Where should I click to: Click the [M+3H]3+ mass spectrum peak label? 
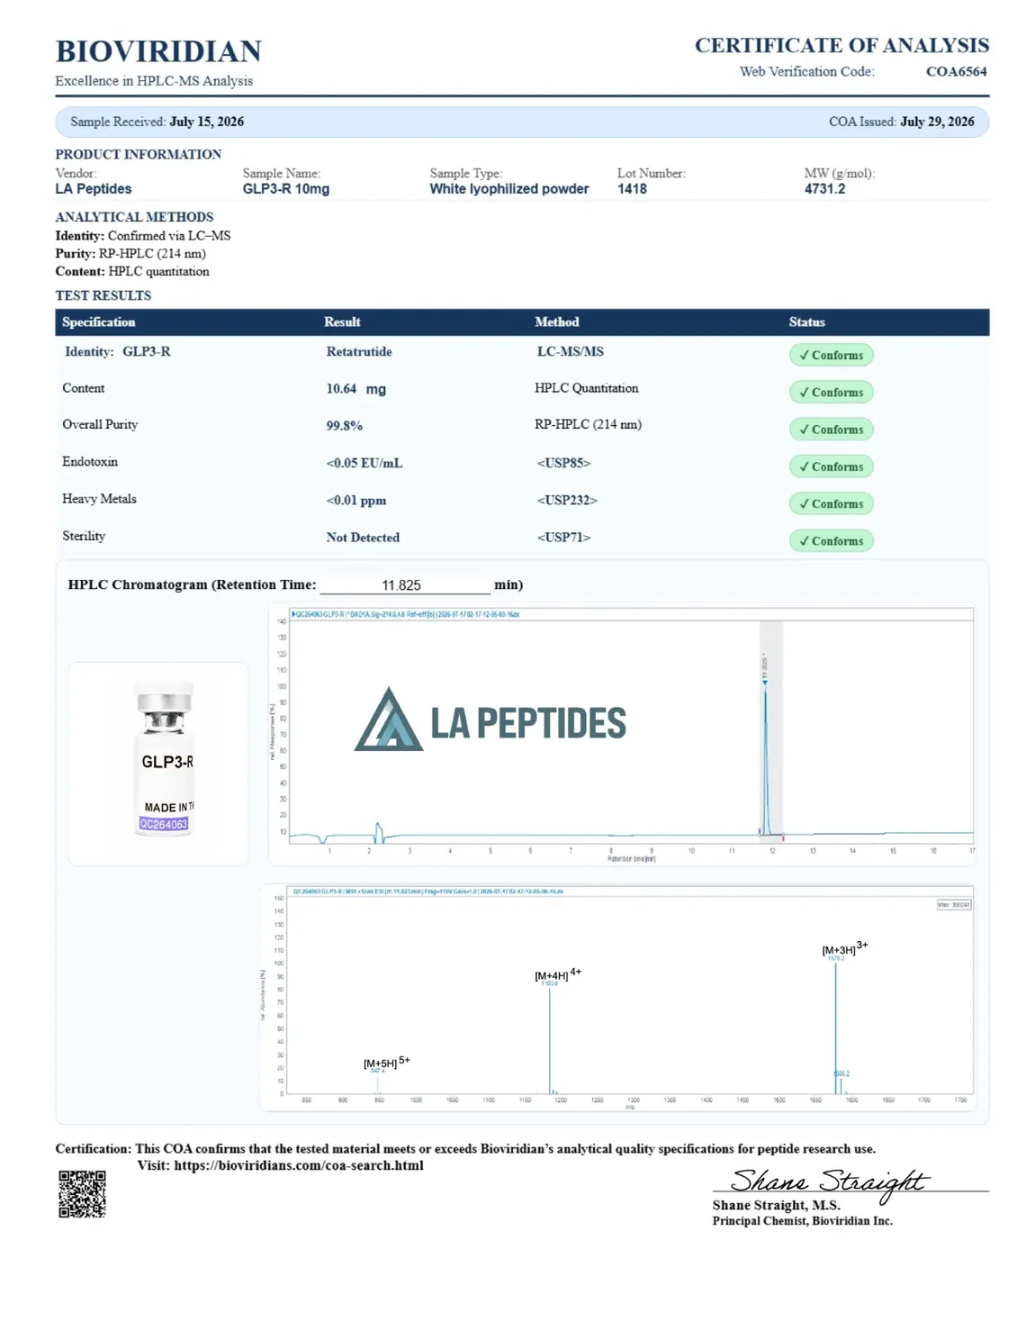point(845,948)
